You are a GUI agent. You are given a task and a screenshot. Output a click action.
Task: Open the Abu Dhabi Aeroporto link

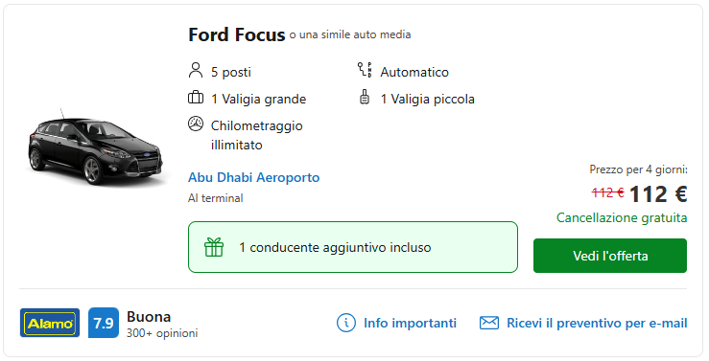(x=253, y=177)
